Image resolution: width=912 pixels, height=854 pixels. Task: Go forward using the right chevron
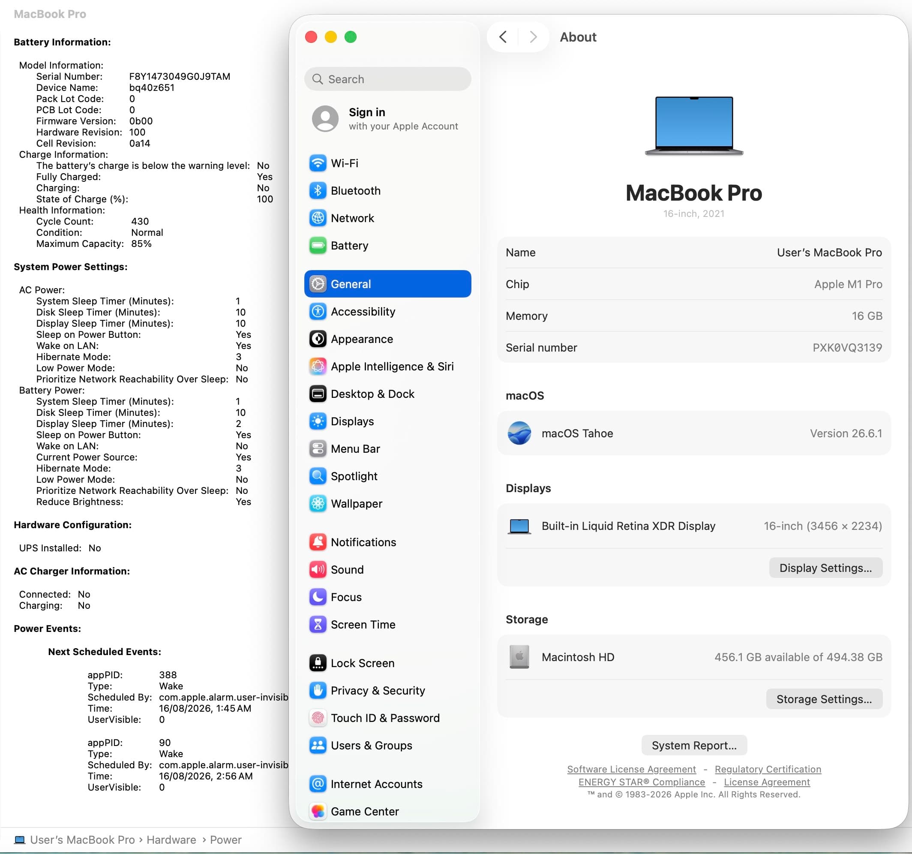click(x=533, y=37)
